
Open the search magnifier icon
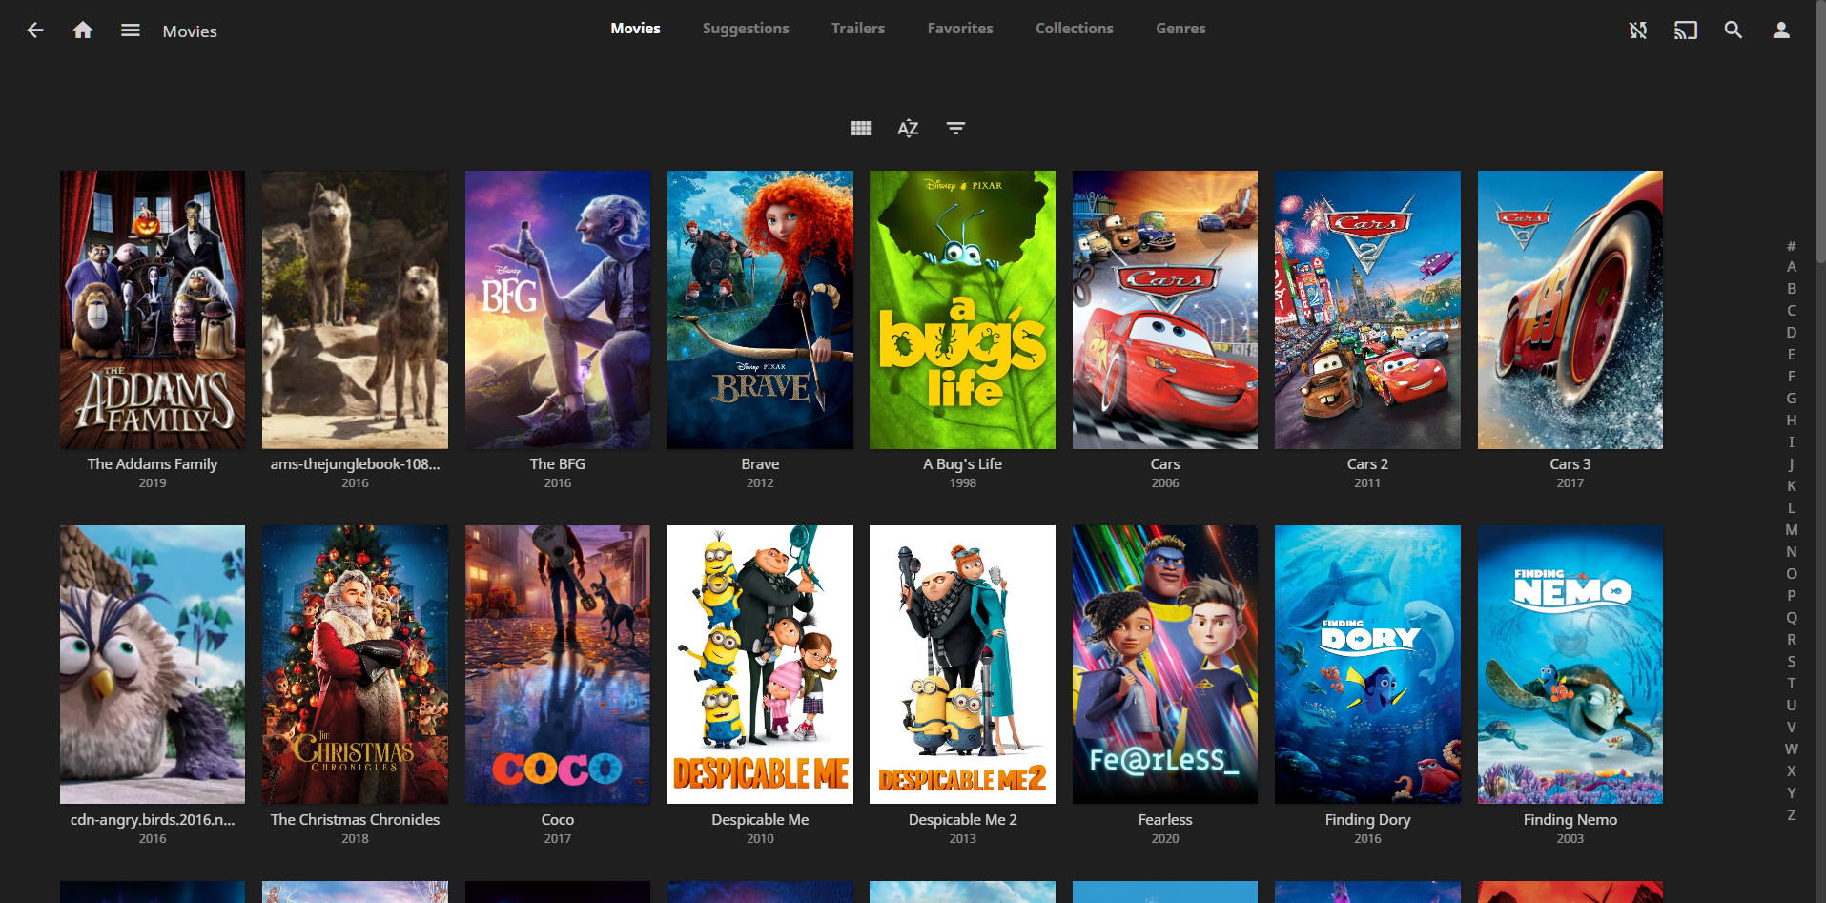point(1733,31)
